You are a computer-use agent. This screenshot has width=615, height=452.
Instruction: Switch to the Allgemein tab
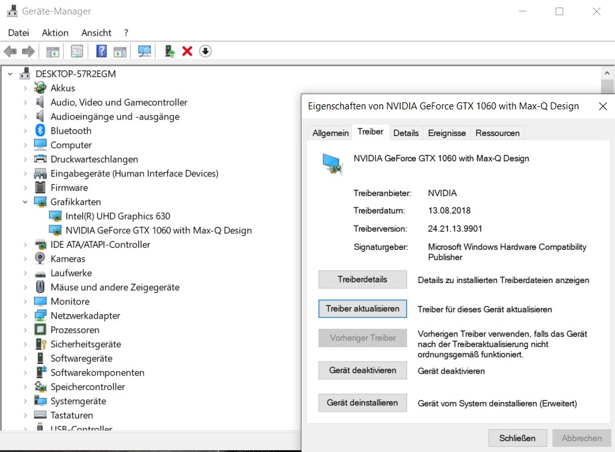click(330, 133)
